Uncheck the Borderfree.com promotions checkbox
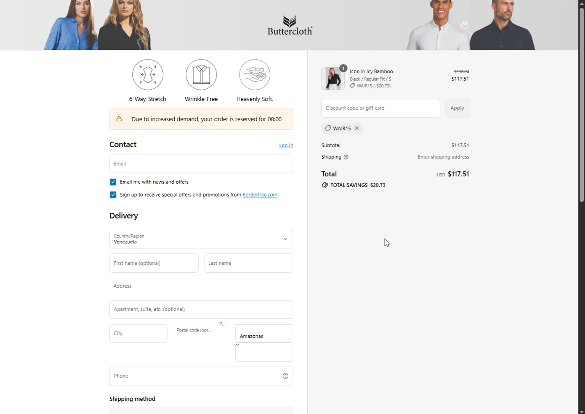 [x=113, y=195]
